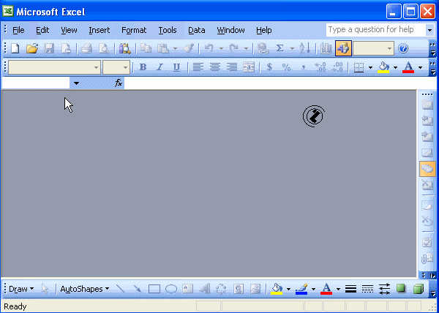Insert WordArt from the Drawing toolbar
The height and width of the screenshot is (313, 439).
click(x=205, y=289)
